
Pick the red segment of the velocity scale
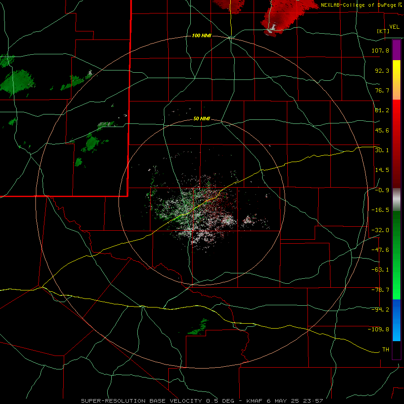[396, 144]
